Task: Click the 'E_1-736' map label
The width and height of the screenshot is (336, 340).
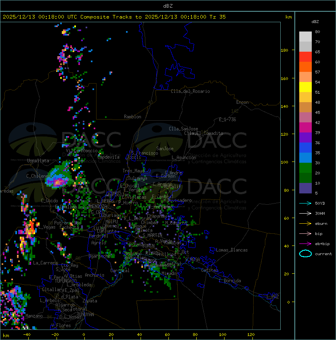Action: tap(227, 120)
